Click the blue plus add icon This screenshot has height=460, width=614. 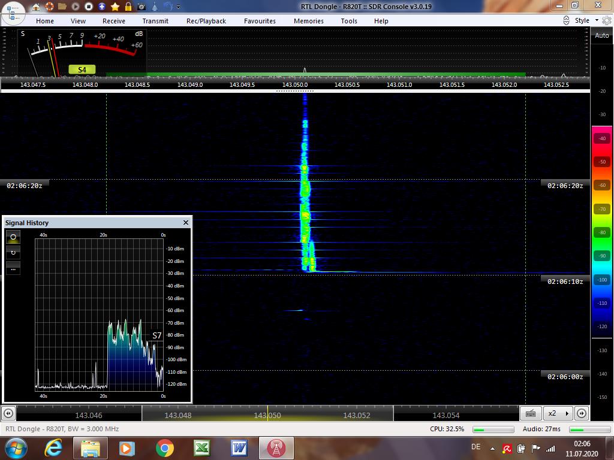point(102,6)
